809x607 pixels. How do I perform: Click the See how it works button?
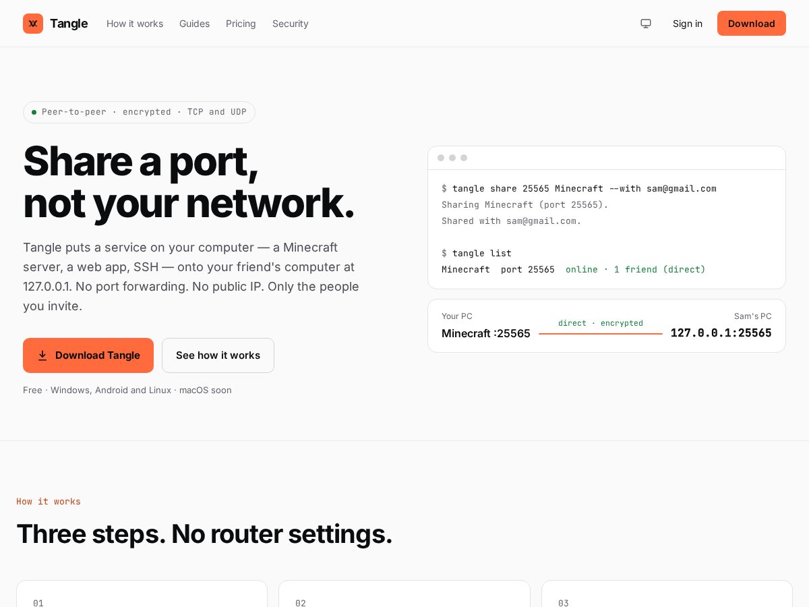pyautogui.click(x=218, y=355)
